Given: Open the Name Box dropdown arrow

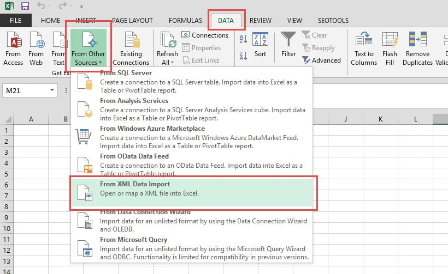Looking at the screenshot, I should tap(52, 90).
